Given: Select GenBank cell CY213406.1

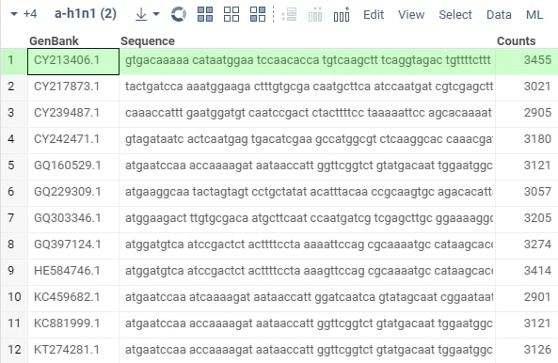Looking at the screenshot, I should tap(73, 61).
